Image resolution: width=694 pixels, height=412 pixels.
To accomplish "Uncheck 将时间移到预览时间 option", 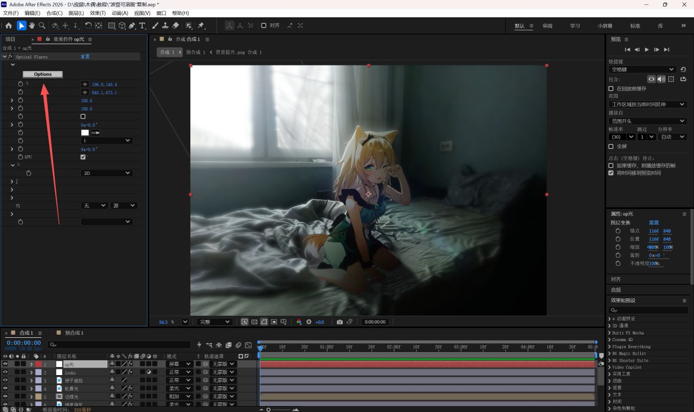I will tap(611, 173).
